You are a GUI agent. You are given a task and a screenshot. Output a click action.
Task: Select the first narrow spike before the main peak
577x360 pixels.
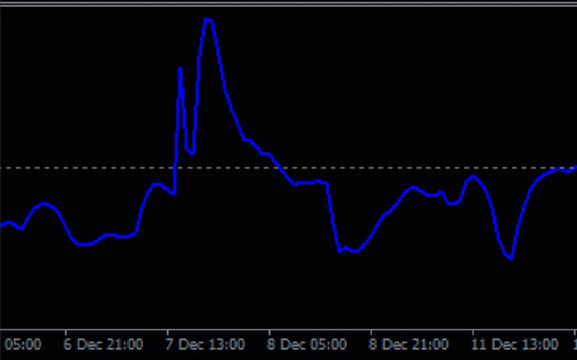click(180, 69)
